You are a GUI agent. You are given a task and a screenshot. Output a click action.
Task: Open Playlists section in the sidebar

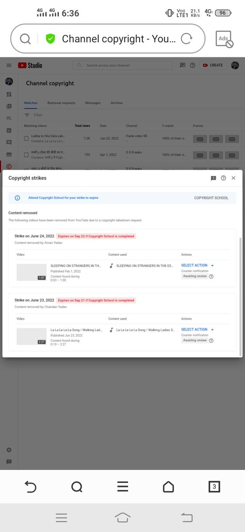click(x=9, y=118)
